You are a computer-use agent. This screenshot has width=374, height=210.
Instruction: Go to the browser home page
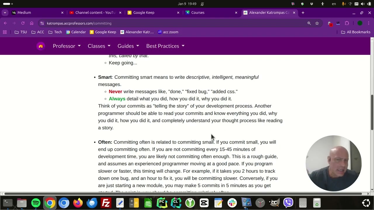click(x=32, y=23)
